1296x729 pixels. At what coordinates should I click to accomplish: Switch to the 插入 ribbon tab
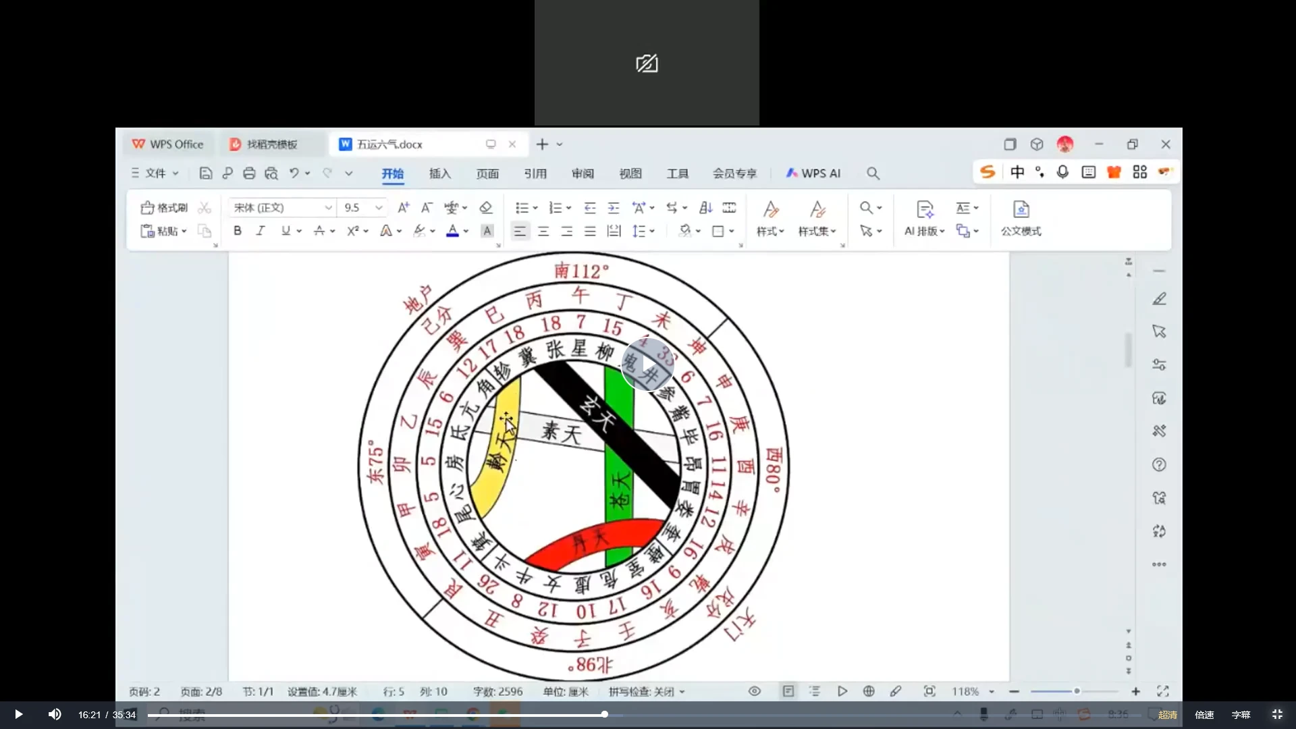click(x=439, y=173)
